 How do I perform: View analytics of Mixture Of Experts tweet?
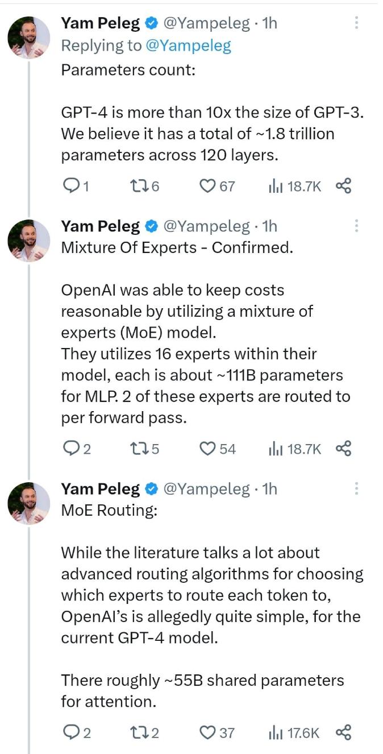[295, 449]
